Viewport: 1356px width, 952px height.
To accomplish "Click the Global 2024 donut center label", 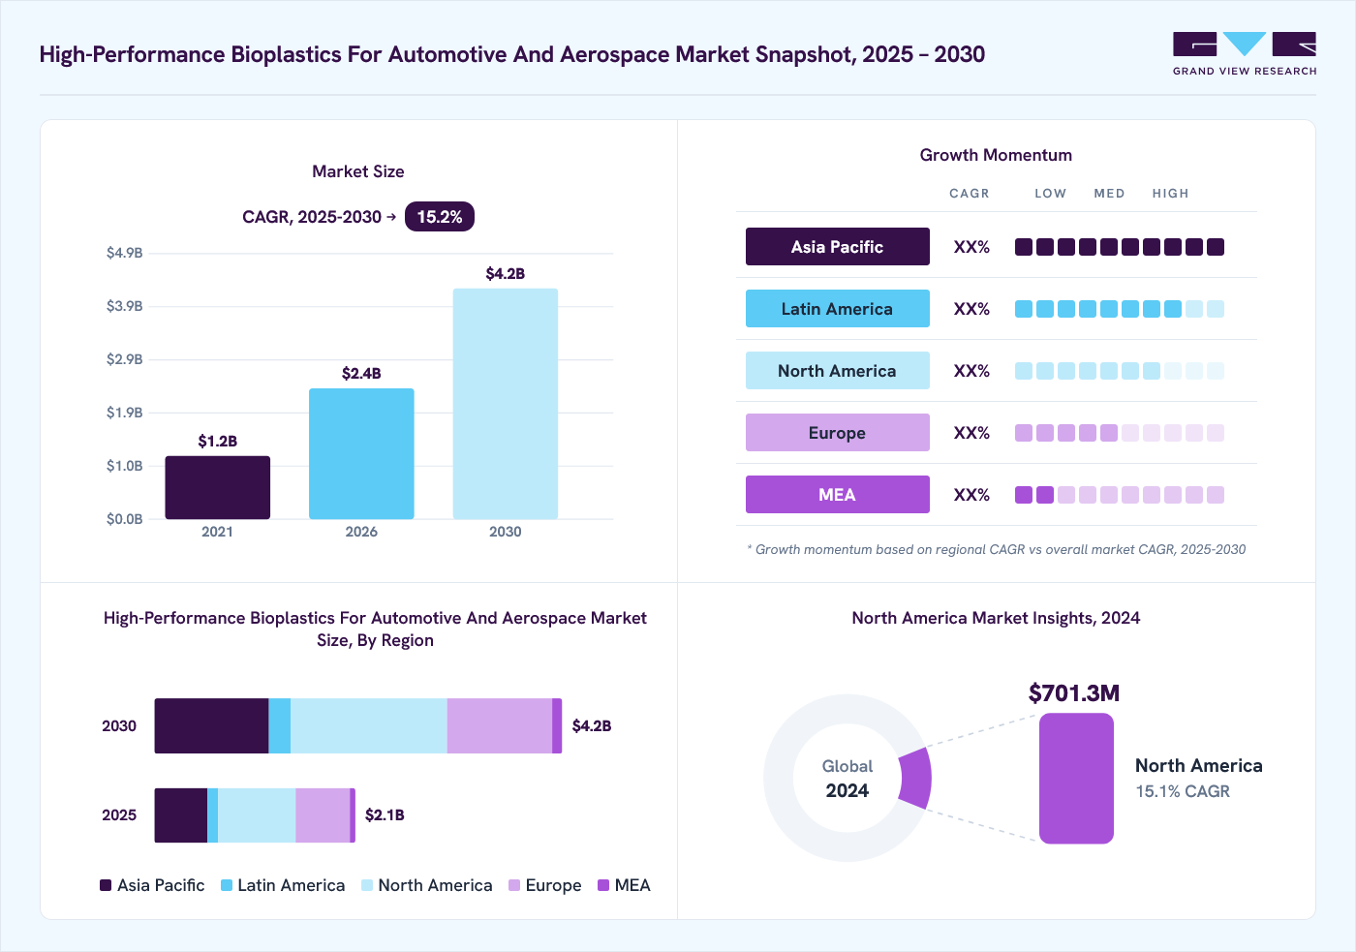I will [x=847, y=779].
